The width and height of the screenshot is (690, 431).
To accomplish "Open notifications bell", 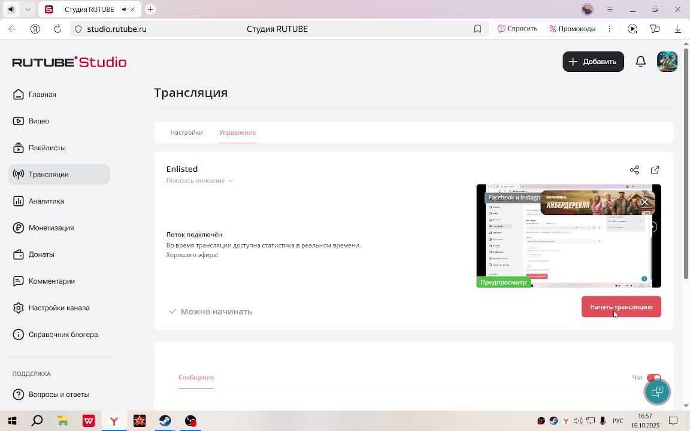I will [x=641, y=62].
